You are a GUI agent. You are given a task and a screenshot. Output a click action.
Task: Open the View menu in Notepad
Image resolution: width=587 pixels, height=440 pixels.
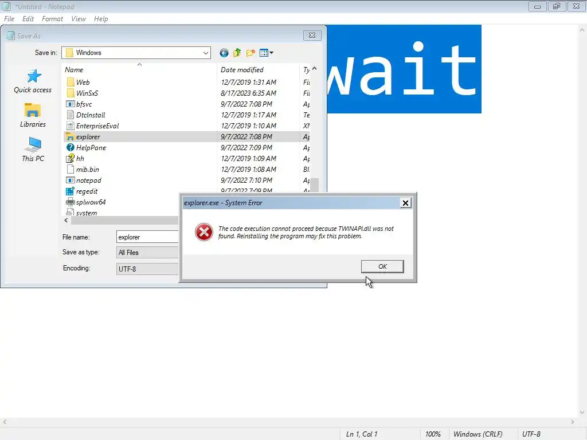78,19
